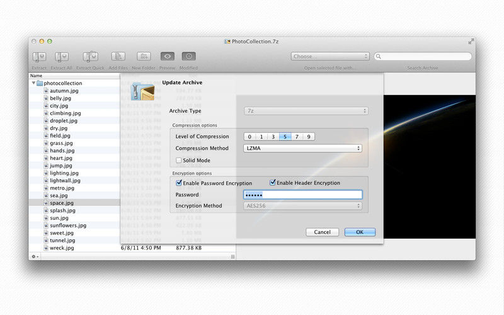The image size is (504, 315).
Task: Select grass.jpg in file list
Action: (61, 144)
